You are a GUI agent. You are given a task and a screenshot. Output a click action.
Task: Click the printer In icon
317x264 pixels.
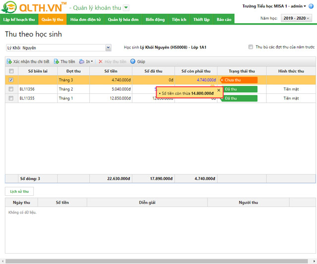point(82,62)
